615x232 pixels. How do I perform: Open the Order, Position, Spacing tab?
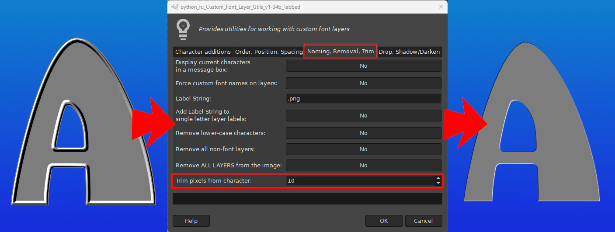click(268, 52)
